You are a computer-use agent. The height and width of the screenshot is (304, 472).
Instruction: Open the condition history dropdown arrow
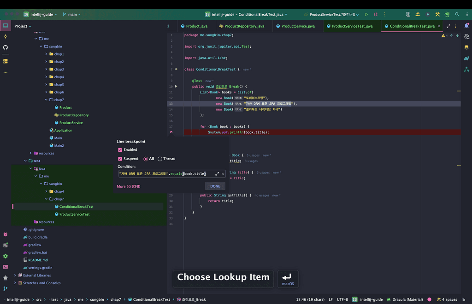223,174
